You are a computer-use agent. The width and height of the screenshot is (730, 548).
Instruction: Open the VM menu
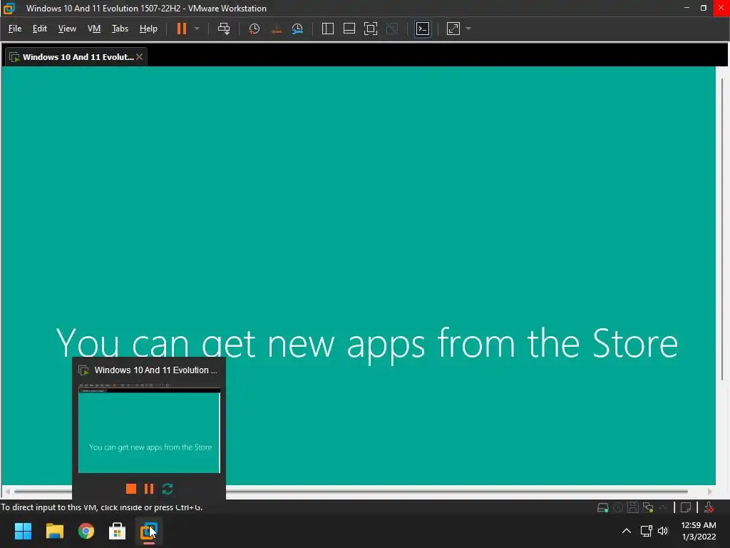[94, 29]
